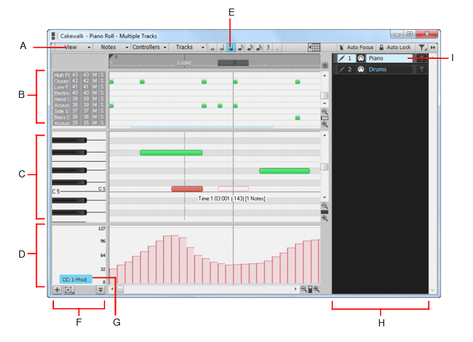Click the filter icon on Piano track
This screenshot has height=342, width=473.
tap(422, 58)
